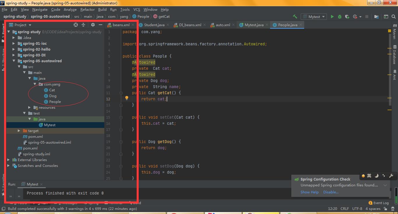Open Search Everywhere magnifier icon
The width and height of the screenshot is (398, 214).
click(x=394, y=17)
